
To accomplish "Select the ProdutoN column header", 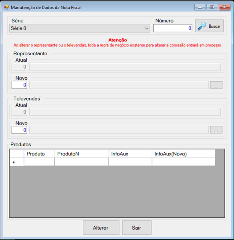I will (82, 154).
